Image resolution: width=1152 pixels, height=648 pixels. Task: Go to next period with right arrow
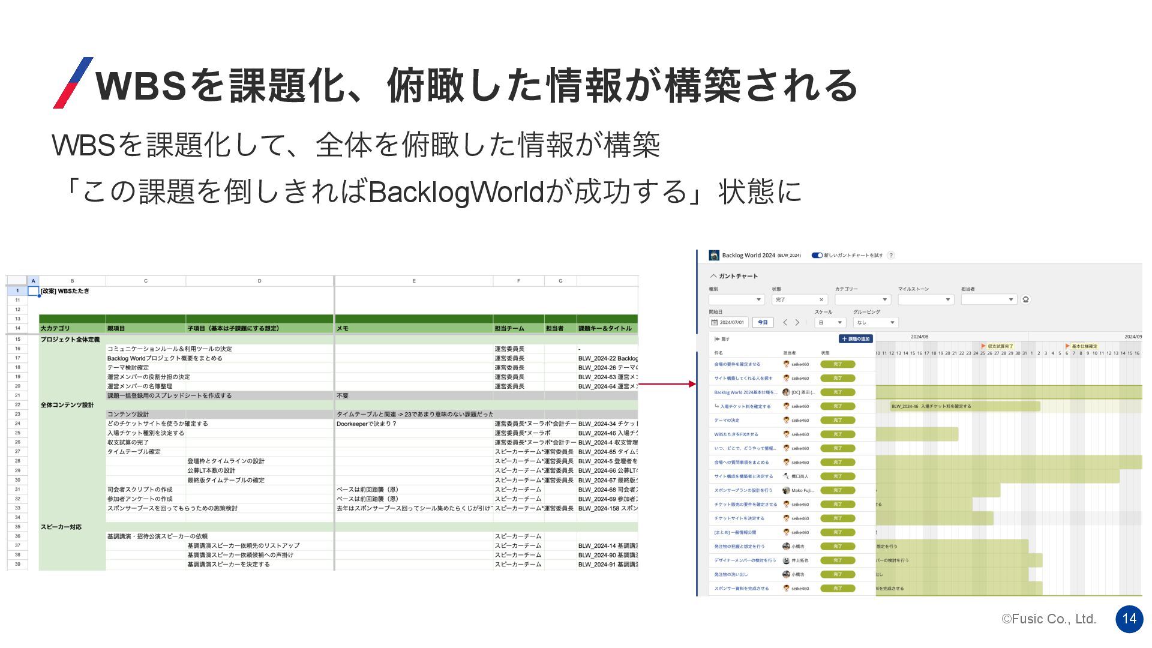pyautogui.click(x=797, y=322)
